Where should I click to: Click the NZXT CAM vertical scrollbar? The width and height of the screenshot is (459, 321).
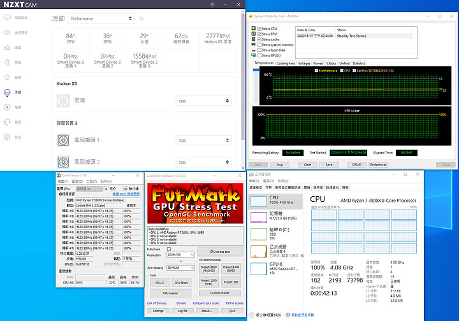(243, 76)
